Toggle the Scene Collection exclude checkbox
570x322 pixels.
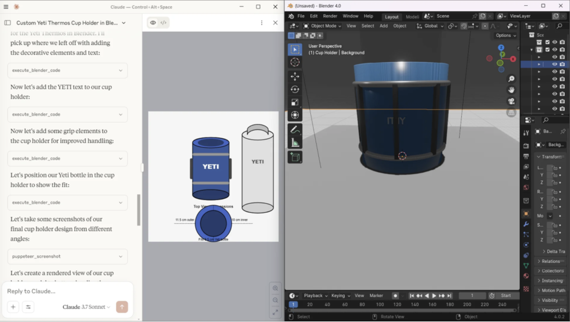pyautogui.click(x=547, y=42)
